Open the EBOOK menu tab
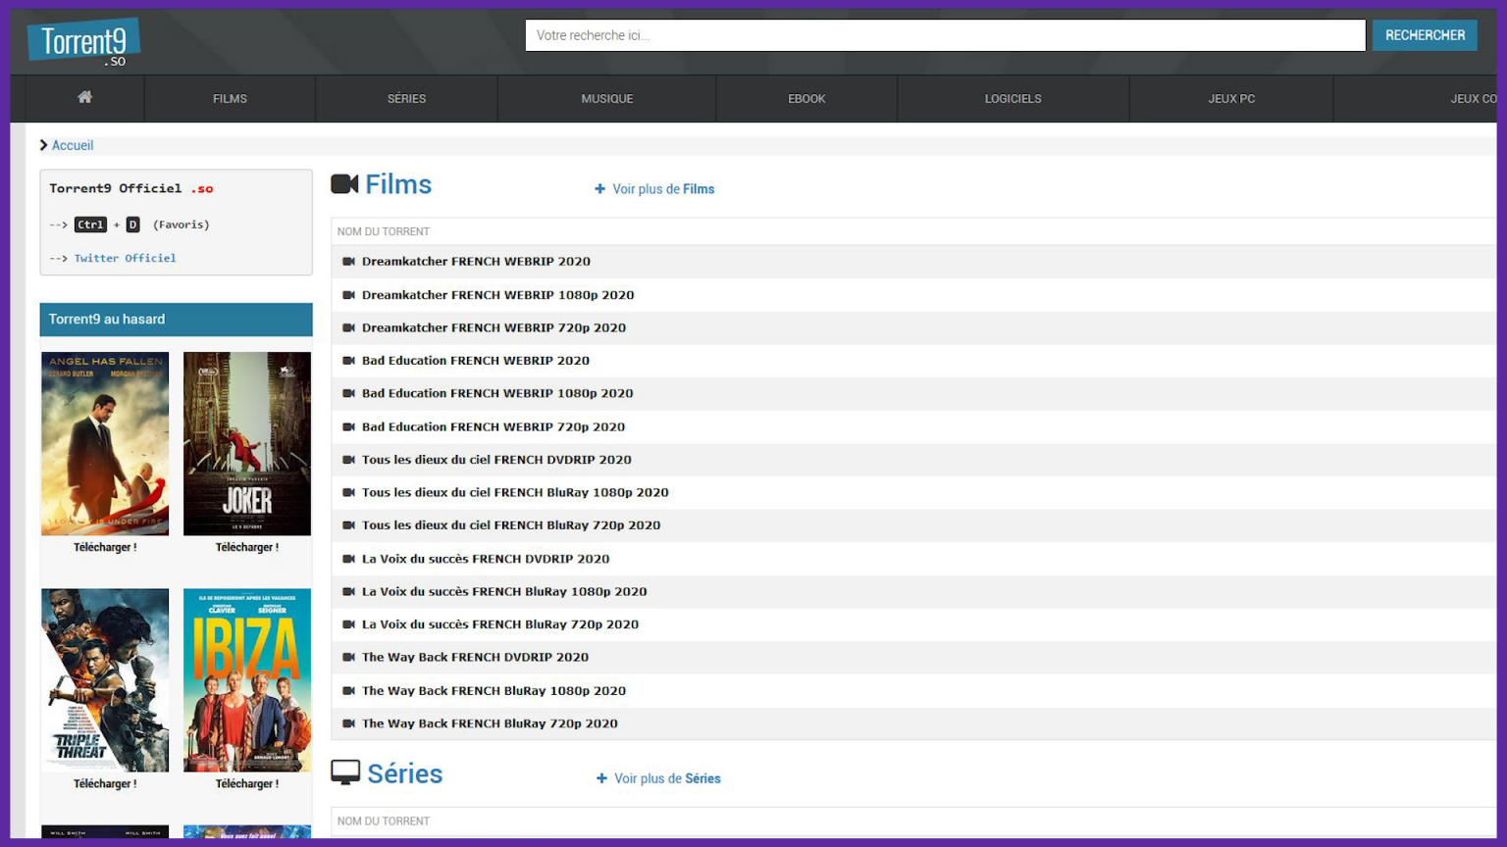 click(806, 98)
